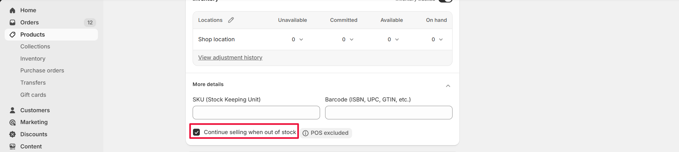Viewport: 679px width, 152px height.
Task: Click the POS excluded info icon
Action: 306,133
